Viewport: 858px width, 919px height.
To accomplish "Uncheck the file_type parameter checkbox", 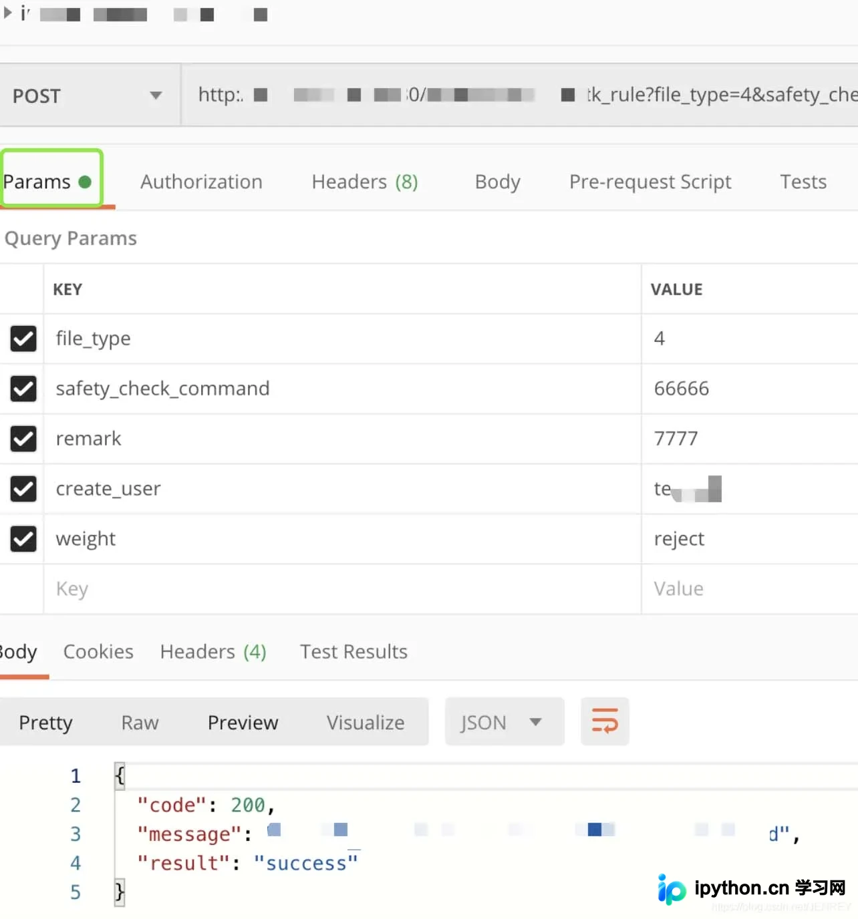I will coord(23,339).
